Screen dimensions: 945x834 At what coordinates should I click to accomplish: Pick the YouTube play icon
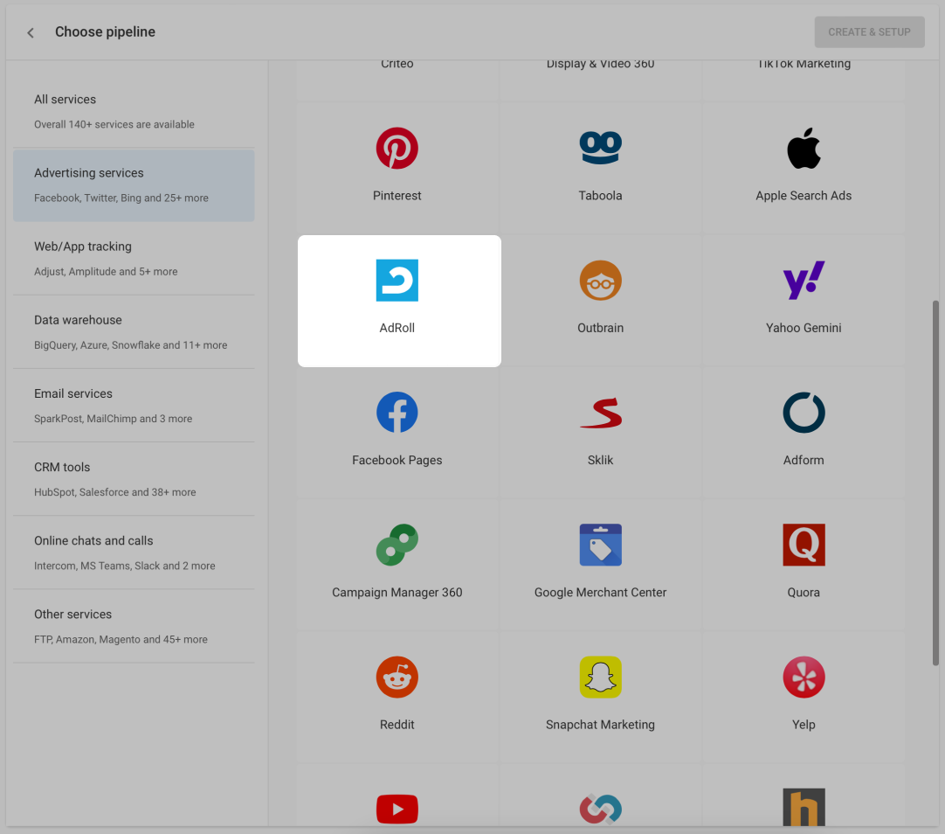(x=397, y=809)
